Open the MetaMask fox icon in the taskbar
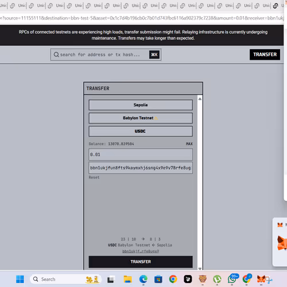 [x=261, y=280]
